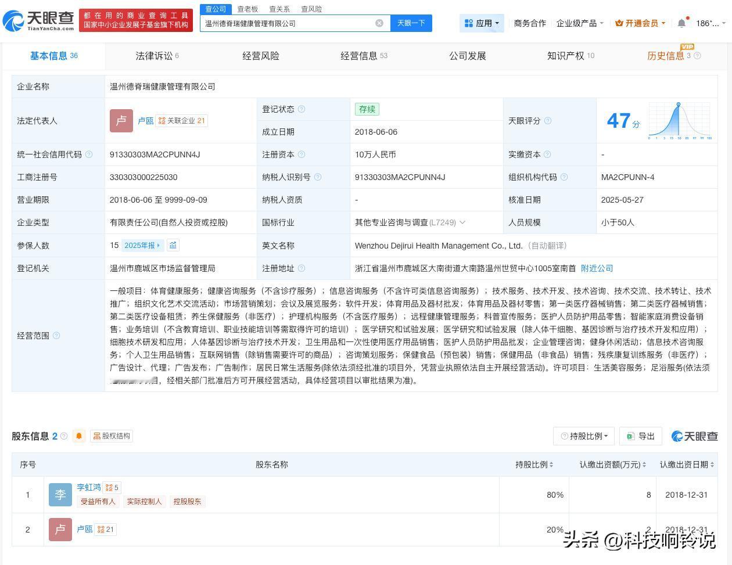Click 关联企业 21 badge for 卢瓯
The image size is (732, 565).
182,121
